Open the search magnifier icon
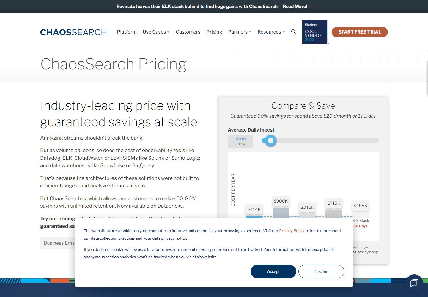 pyautogui.click(x=294, y=32)
